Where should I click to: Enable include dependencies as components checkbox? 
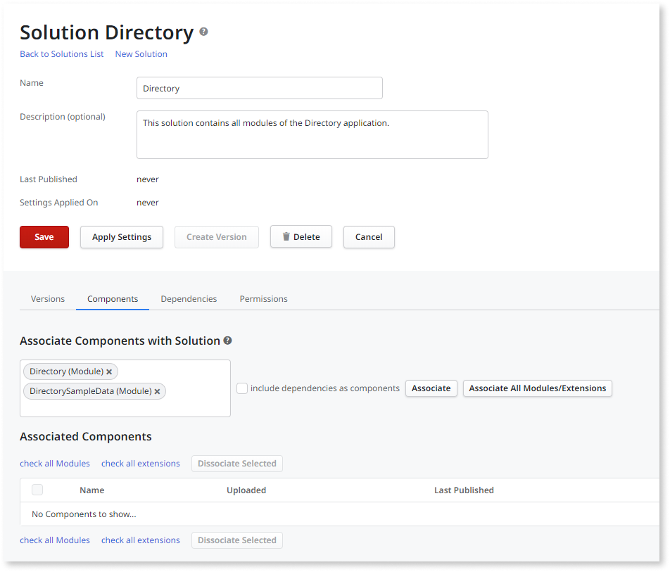(x=242, y=388)
